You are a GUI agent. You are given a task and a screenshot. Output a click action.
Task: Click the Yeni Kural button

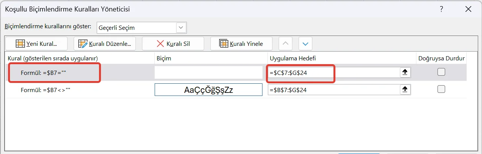pyautogui.click(x=37, y=44)
